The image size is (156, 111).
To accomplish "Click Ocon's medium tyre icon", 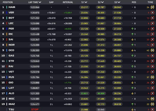I will tap(152, 50).
